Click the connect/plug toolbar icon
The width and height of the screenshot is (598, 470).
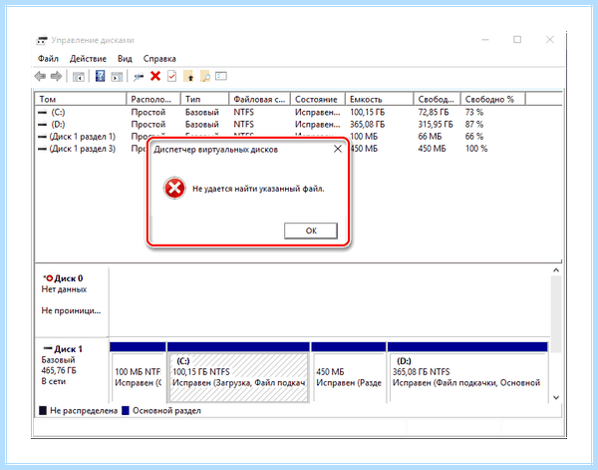[x=139, y=77]
